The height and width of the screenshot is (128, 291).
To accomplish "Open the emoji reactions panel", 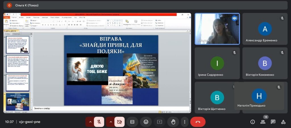I will click(x=146, y=122).
